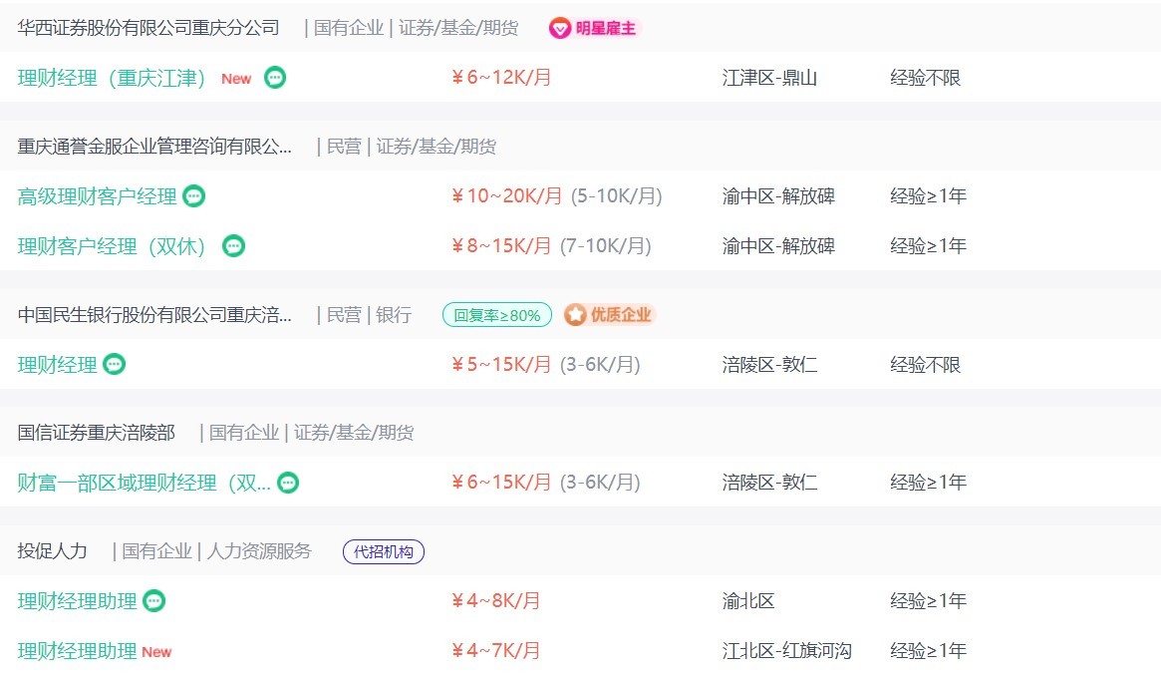Open company 投促人力
The height and width of the screenshot is (674, 1161).
pos(52,551)
